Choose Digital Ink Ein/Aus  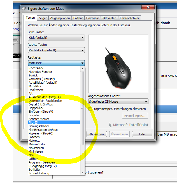pyautogui.click(x=54, y=104)
